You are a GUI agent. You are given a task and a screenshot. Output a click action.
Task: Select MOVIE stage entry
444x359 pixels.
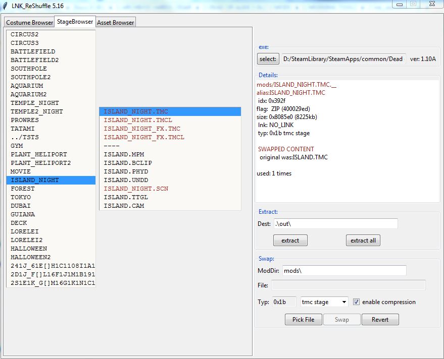coord(51,171)
